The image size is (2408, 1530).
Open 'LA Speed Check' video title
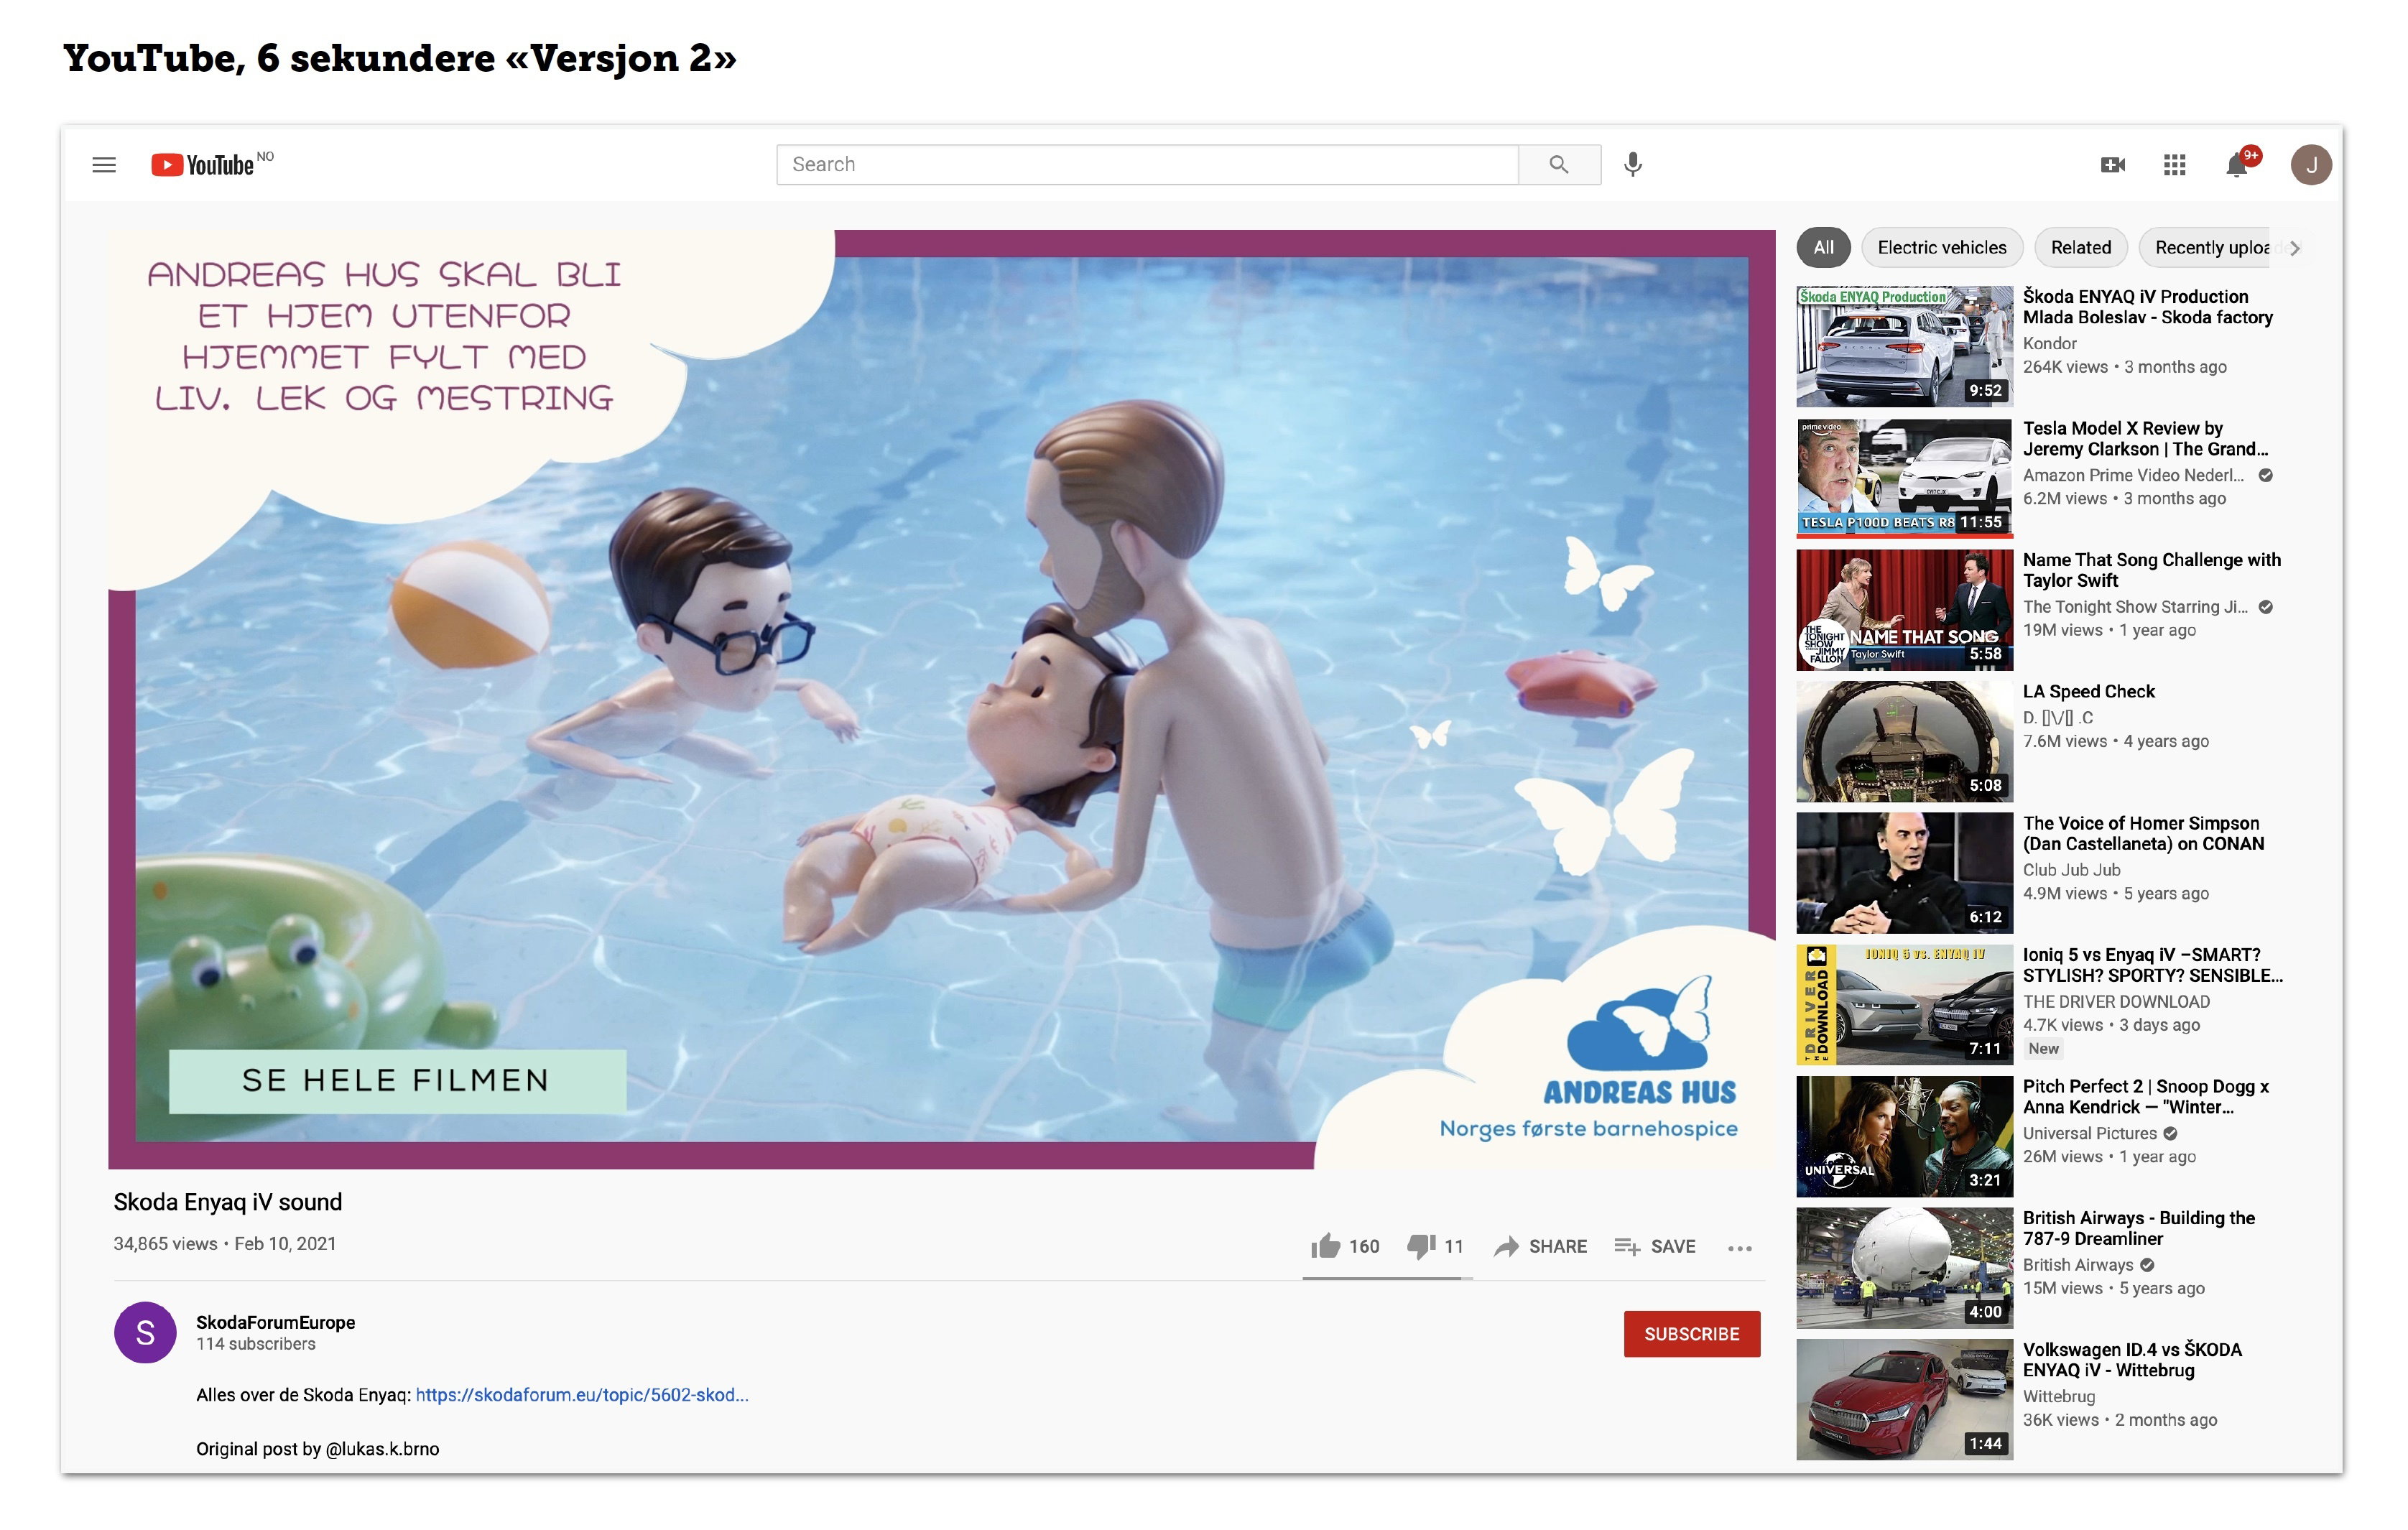[2088, 691]
